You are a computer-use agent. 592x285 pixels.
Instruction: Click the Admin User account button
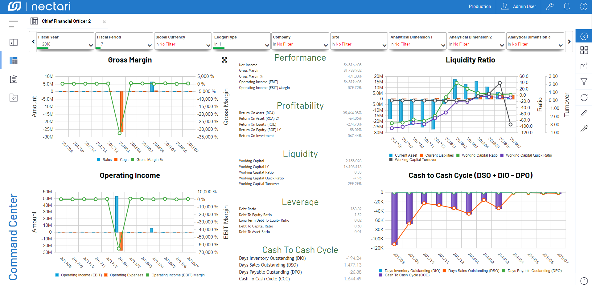[x=518, y=6]
